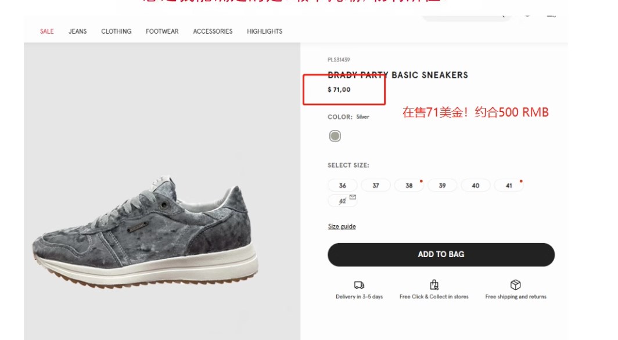Select size 36
The height and width of the screenshot is (340, 618).
coord(343,185)
